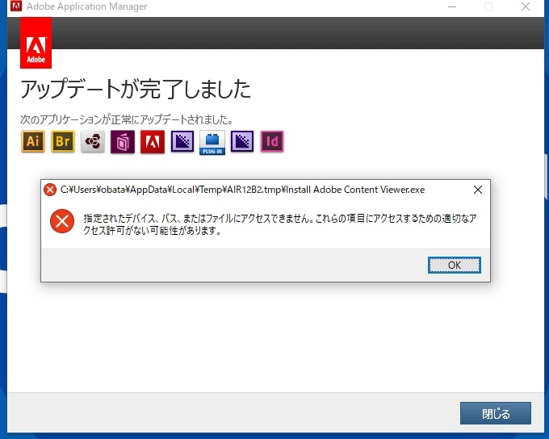Screen dimensions: 549x439
Task: Close the Adobe Application Manager window
Action: click(526, 6)
